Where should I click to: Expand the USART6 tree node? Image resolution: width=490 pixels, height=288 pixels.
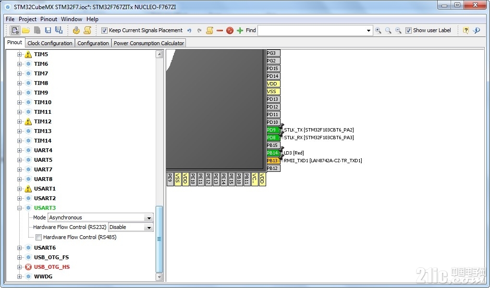19,248
